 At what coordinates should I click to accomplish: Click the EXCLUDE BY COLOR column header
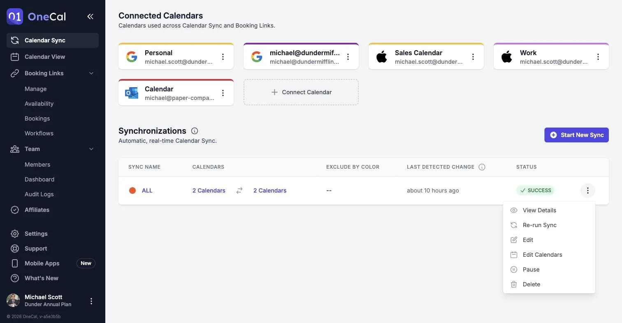(x=353, y=167)
